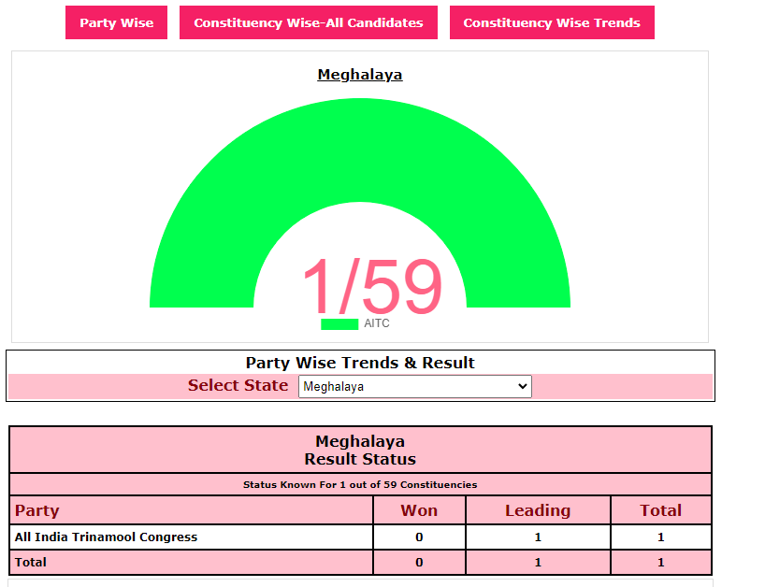Open the Select State dropdown
The height and width of the screenshot is (587, 765).
click(415, 386)
